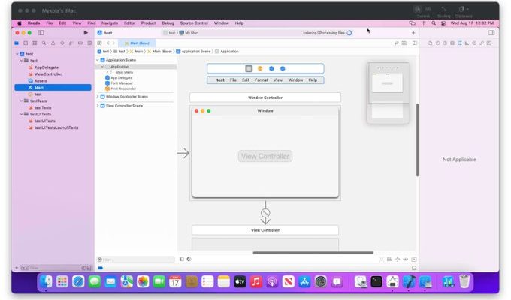Open the Find navigator magnifier icon

pyautogui.click(x=44, y=43)
